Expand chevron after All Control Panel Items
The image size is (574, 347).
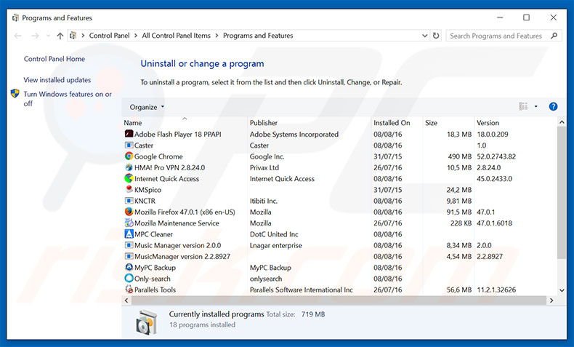coord(217,36)
